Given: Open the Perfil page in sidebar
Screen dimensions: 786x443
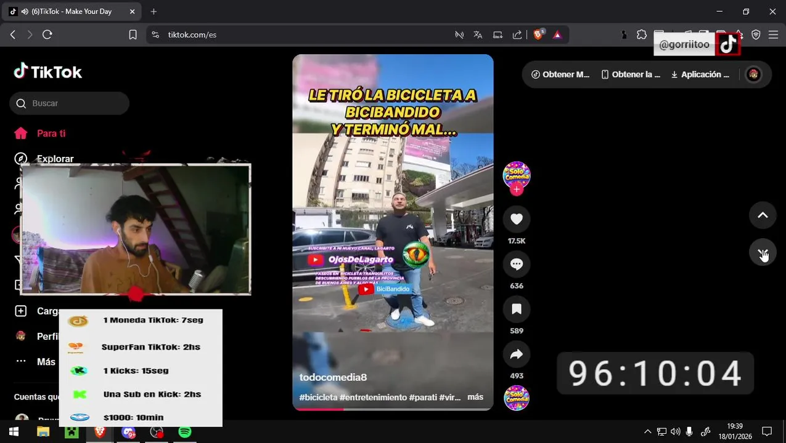Looking at the screenshot, I should coord(36,337).
